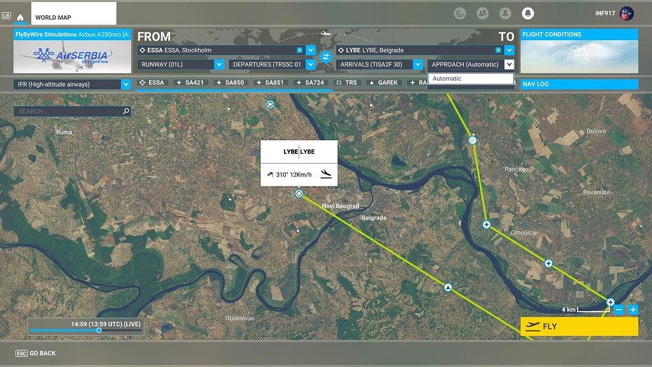Open notifications via the bell icon
This screenshot has height=367, width=652.
click(528, 13)
